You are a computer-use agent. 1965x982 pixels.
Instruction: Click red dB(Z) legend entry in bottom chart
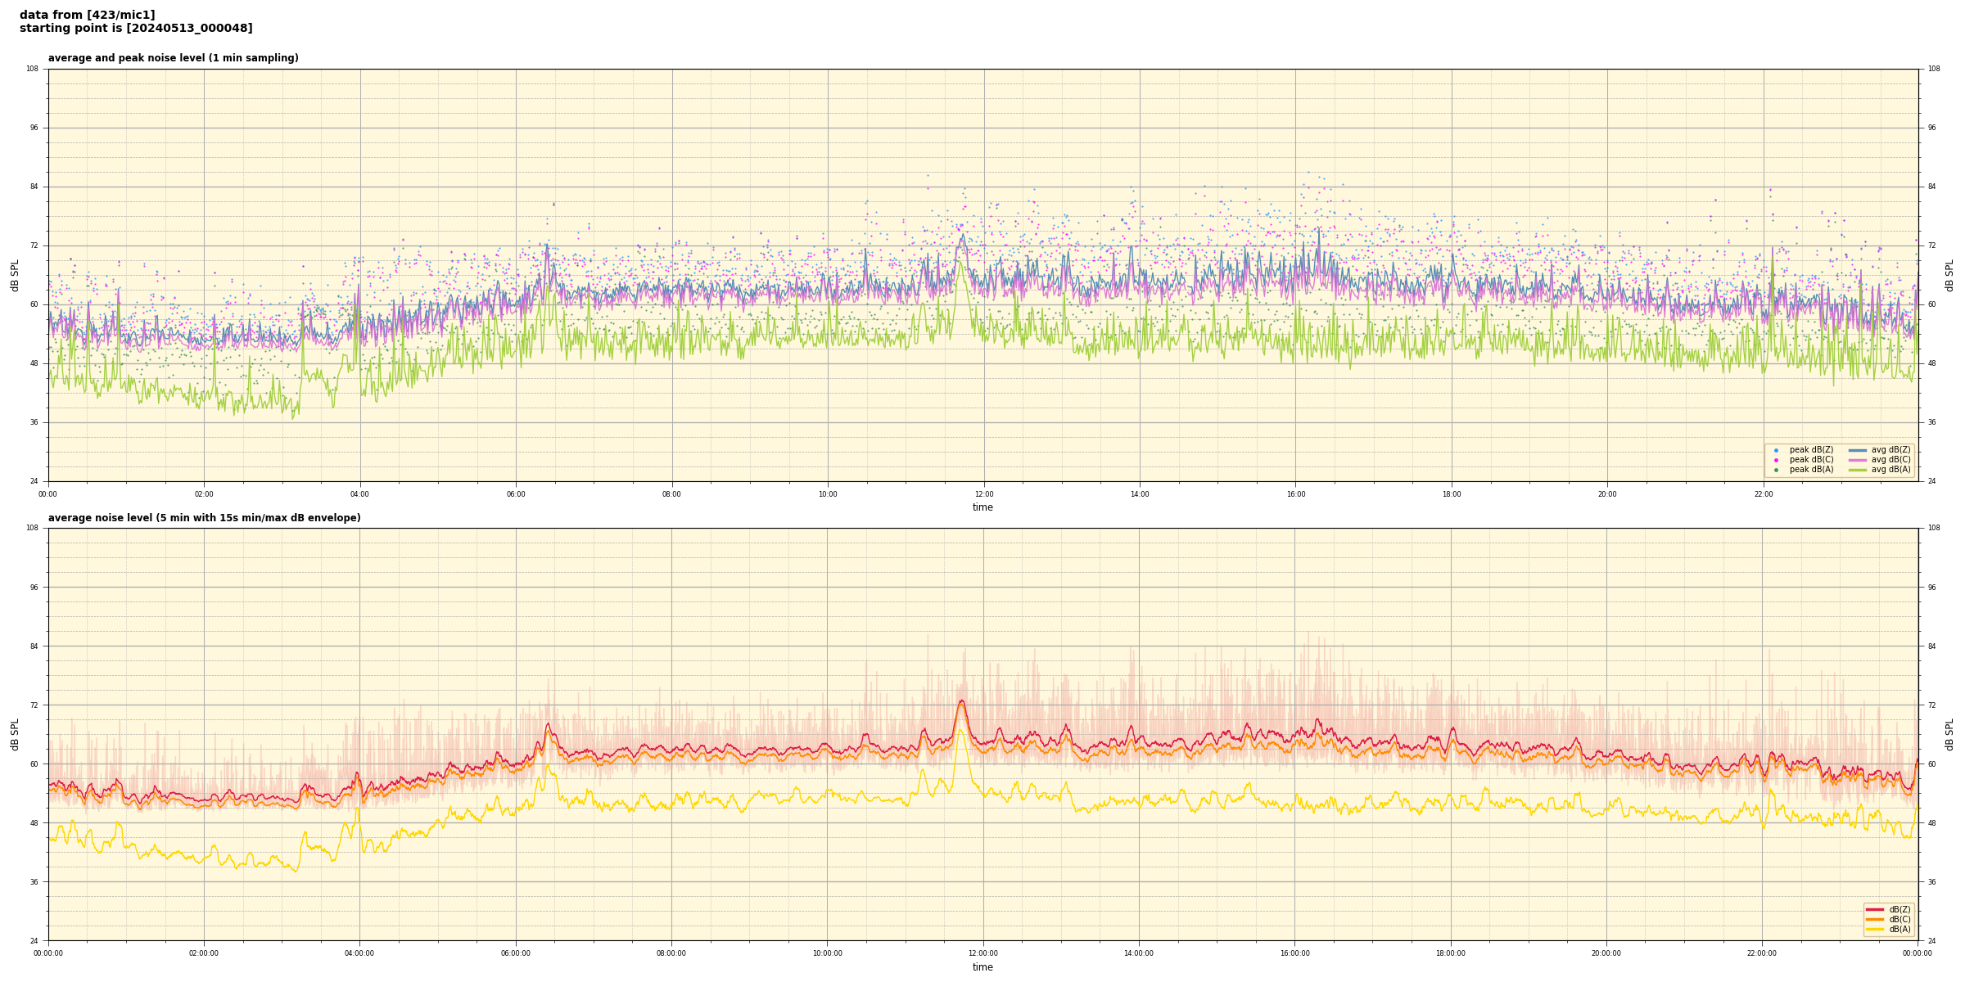pyautogui.click(x=1875, y=909)
